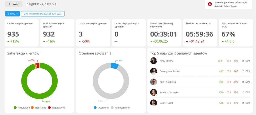Go back using the Wróć button
Screen dimensions: 256x115
14,4
